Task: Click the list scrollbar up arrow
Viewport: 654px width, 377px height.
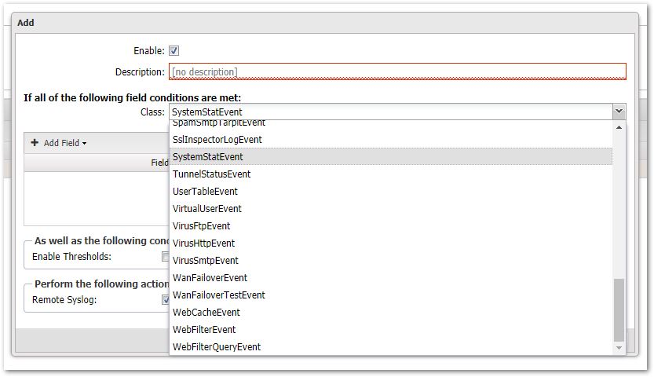Action: [x=619, y=127]
